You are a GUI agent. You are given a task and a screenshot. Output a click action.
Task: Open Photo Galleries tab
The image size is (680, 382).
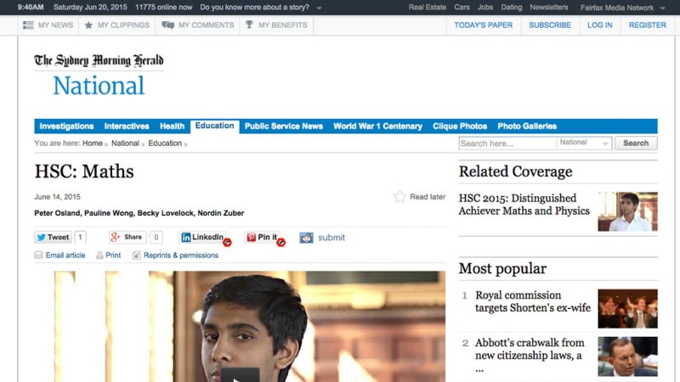pos(527,126)
